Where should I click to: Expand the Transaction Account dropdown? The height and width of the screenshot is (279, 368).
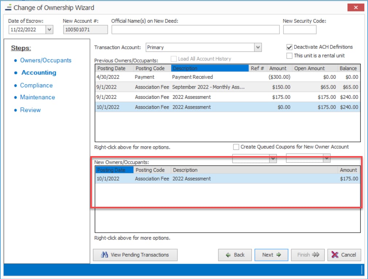(x=258, y=47)
